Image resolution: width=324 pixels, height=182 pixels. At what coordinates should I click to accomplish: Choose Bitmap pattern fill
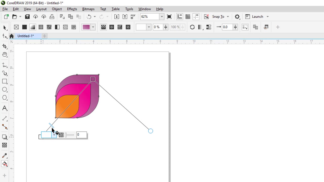point(49,27)
